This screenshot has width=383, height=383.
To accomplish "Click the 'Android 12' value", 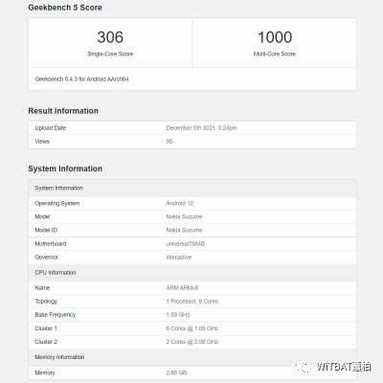I will coord(180,203).
